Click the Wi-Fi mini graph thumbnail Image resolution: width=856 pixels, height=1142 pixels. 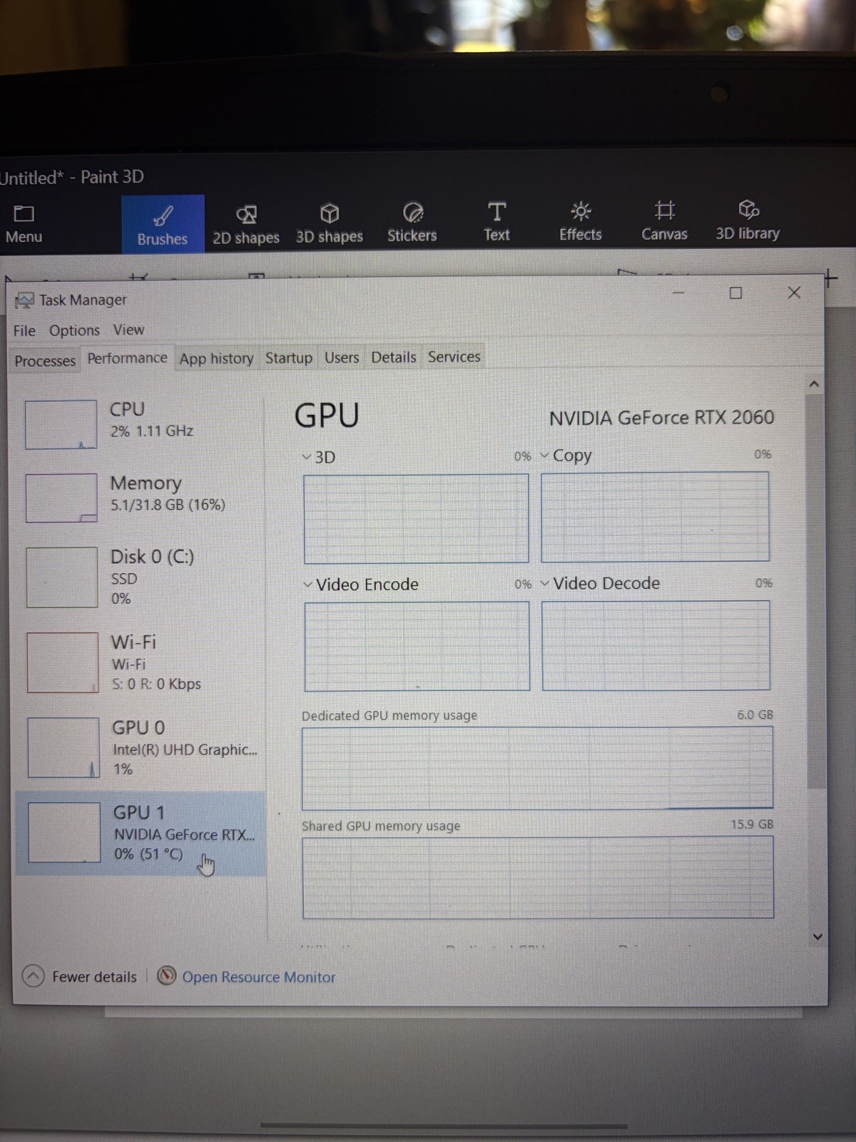tap(63, 662)
